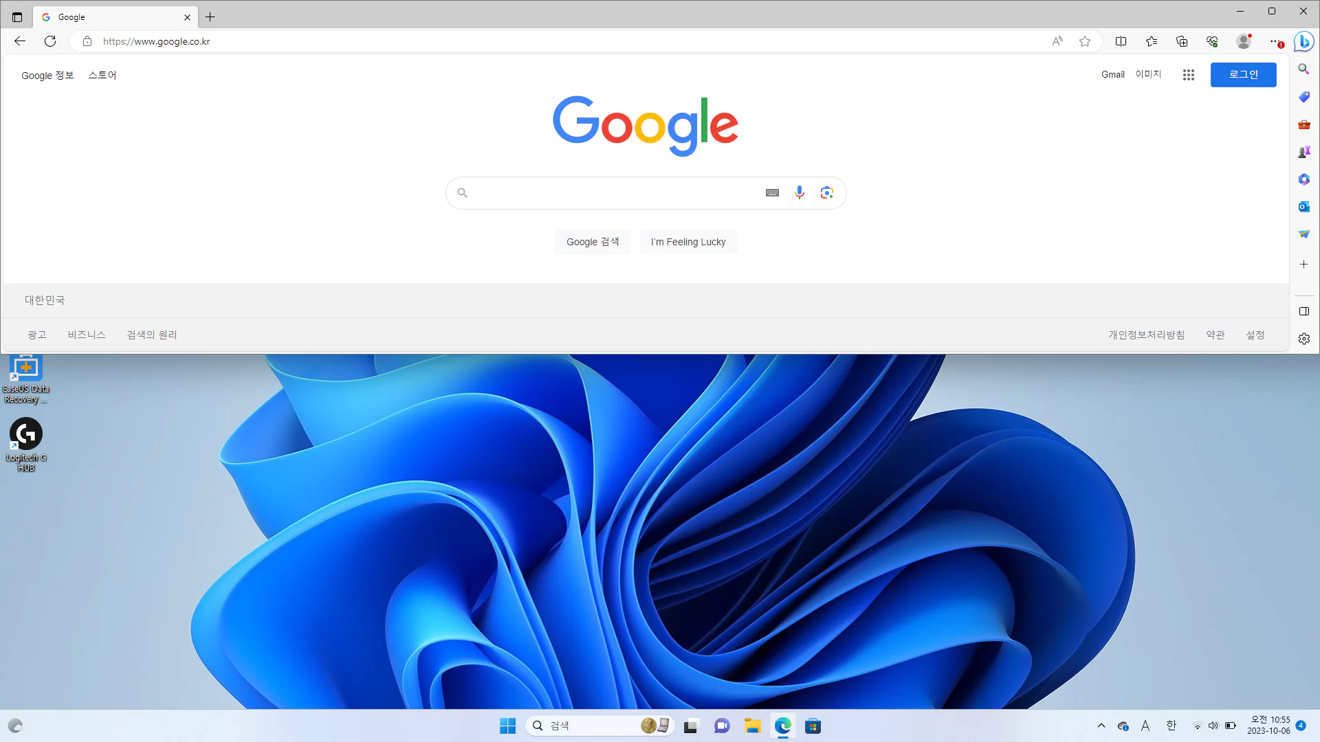This screenshot has width=1320, height=742.
Task: Open split screen view icon
Action: click(x=1121, y=41)
